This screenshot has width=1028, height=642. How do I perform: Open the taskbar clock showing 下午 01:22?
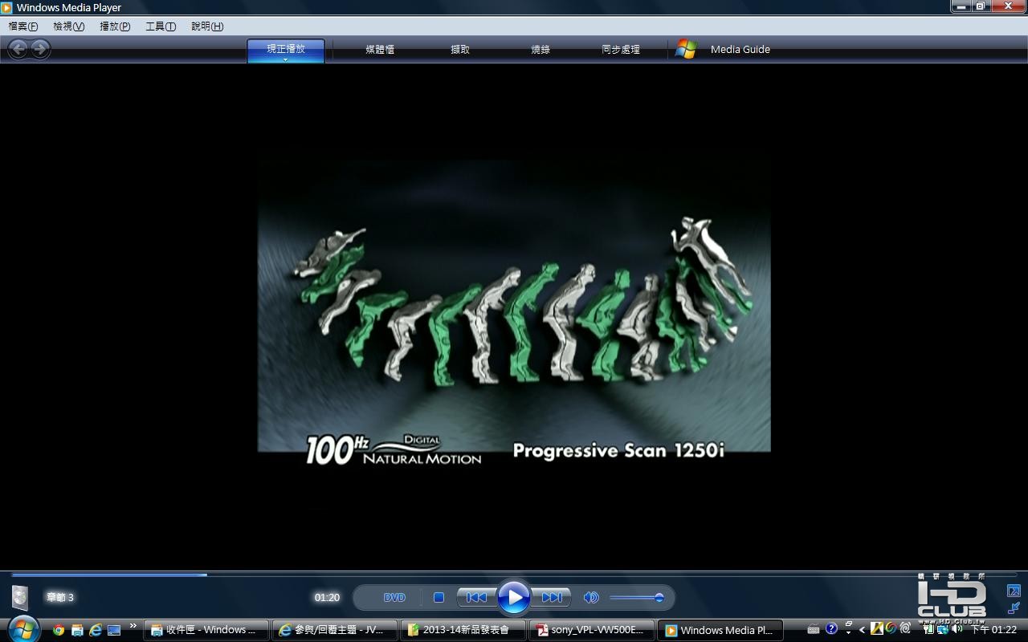pyautogui.click(x=994, y=630)
